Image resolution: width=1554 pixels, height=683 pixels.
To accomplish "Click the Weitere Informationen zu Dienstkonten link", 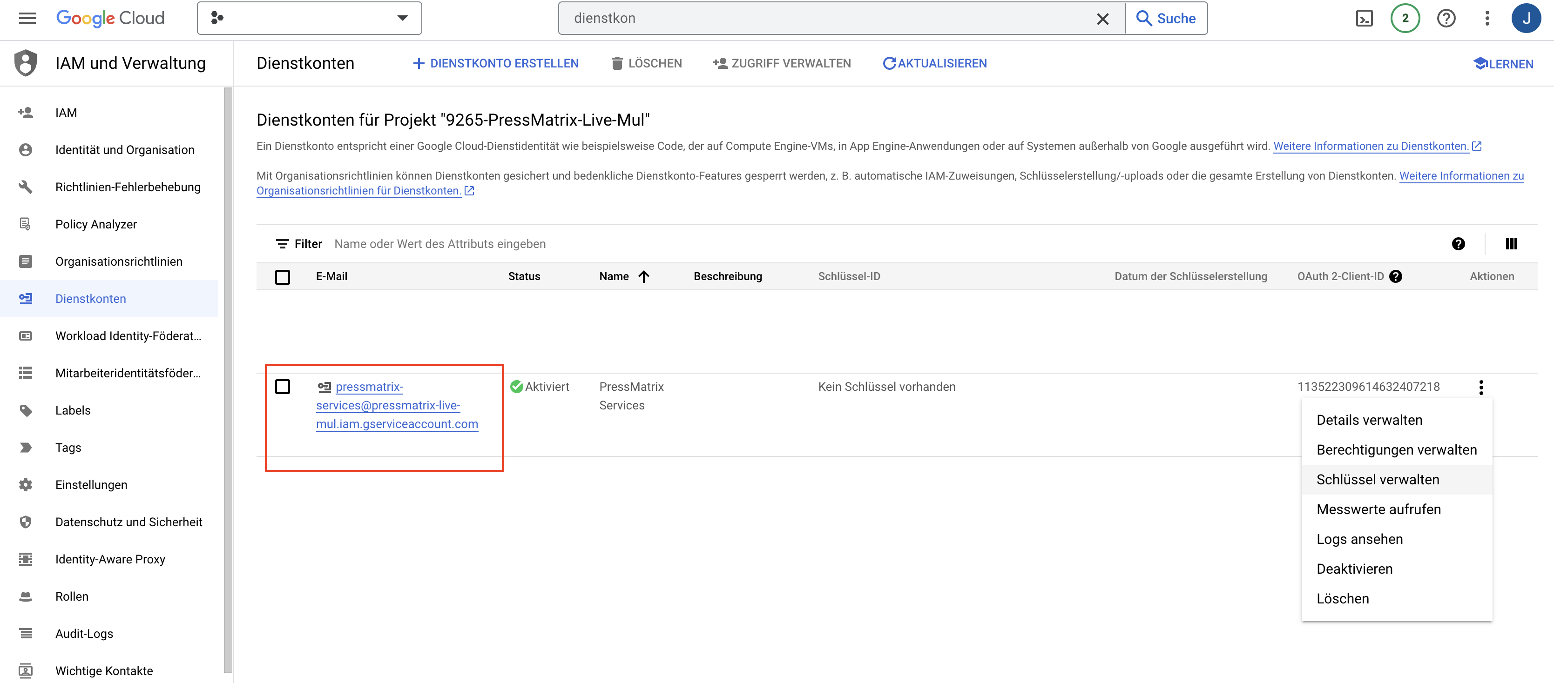I will click(x=1377, y=147).
